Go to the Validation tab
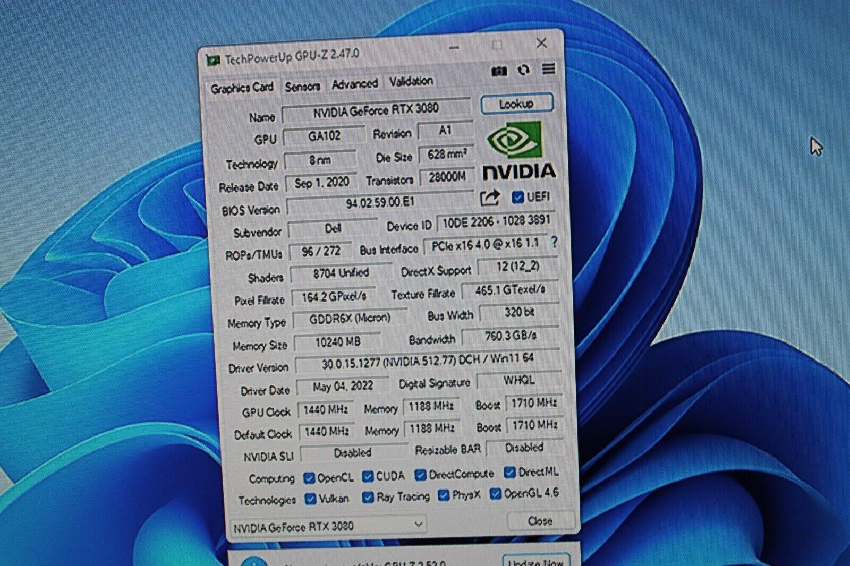The width and height of the screenshot is (850, 566). pos(411,81)
